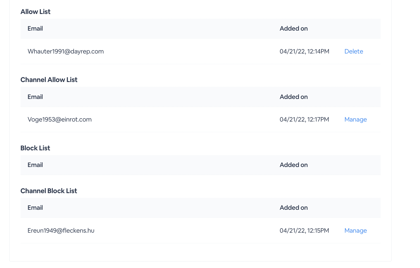Click the Channel Block List Email column header

point(35,208)
